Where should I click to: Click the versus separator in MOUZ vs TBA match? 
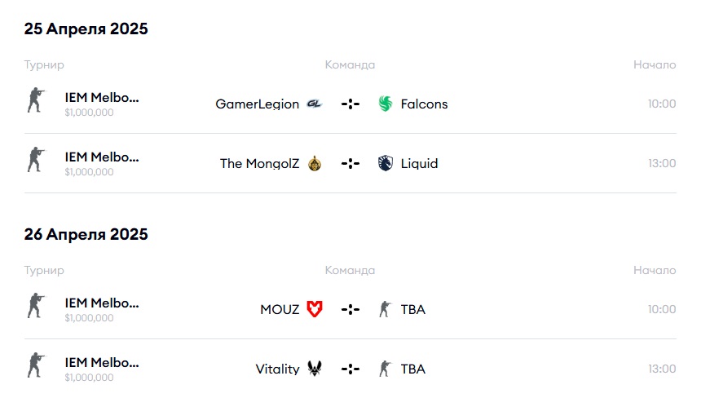click(350, 309)
